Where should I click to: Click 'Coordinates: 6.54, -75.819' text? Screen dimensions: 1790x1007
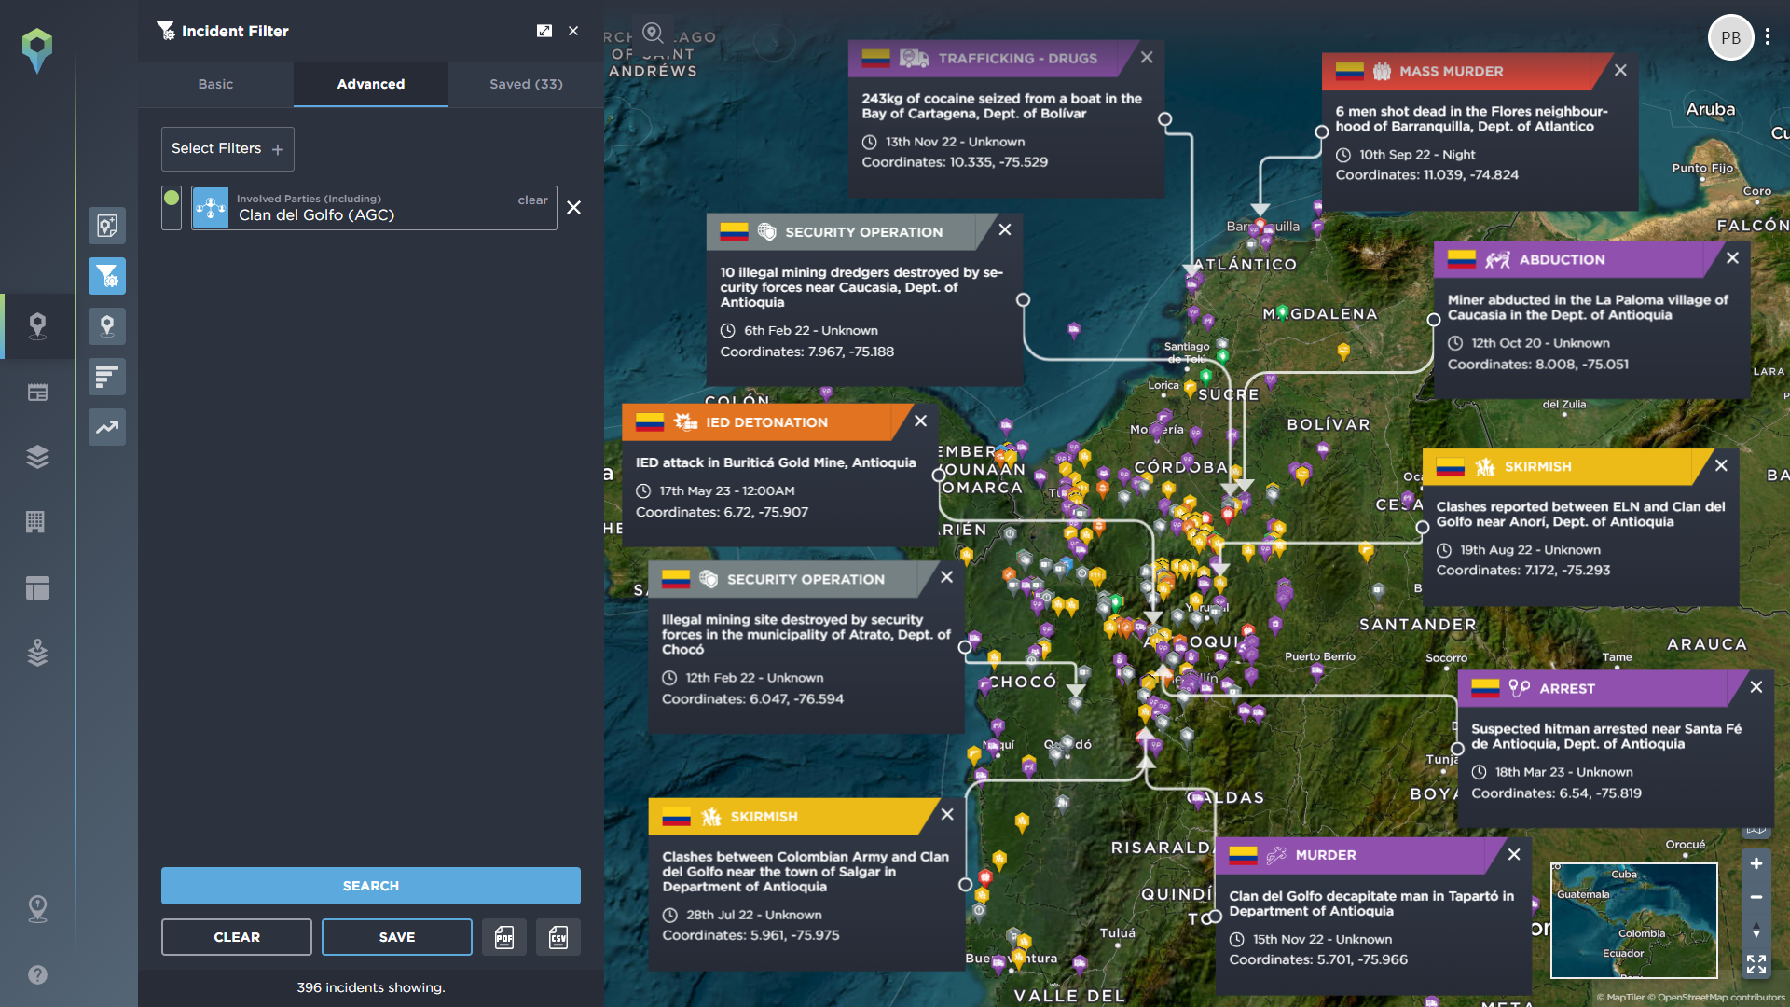point(1556,793)
